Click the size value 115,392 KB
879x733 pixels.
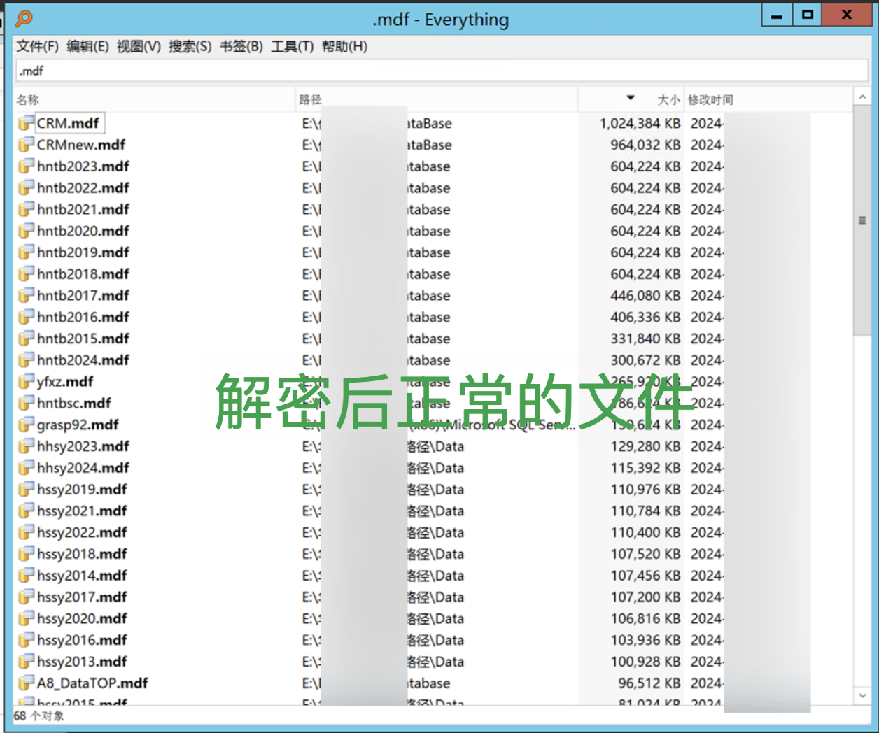[x=645, y=469]
